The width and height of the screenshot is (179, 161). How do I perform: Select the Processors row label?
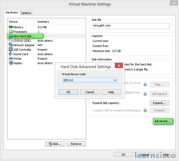tap(20, 32)
